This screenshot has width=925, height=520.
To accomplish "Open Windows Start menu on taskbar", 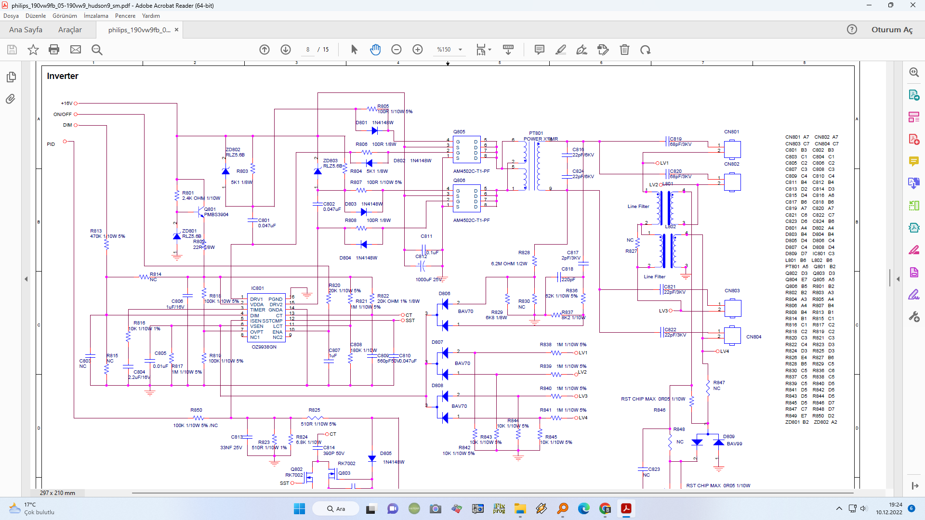I will [x=299, y=509].
